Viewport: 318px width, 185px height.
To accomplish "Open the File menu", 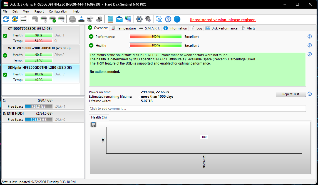I will 5,11.
